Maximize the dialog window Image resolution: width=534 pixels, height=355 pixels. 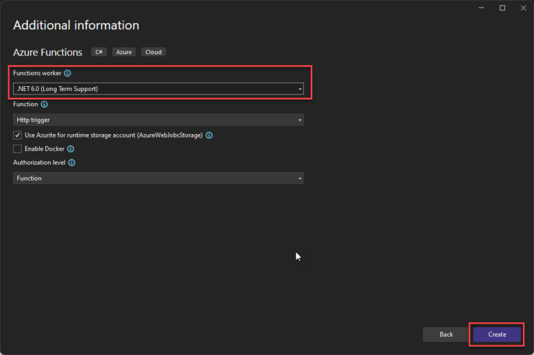tap(502, 8)
